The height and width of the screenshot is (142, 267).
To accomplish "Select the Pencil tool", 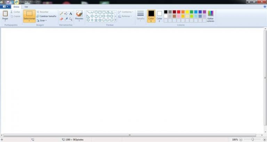I will click(x=62, y=14).
